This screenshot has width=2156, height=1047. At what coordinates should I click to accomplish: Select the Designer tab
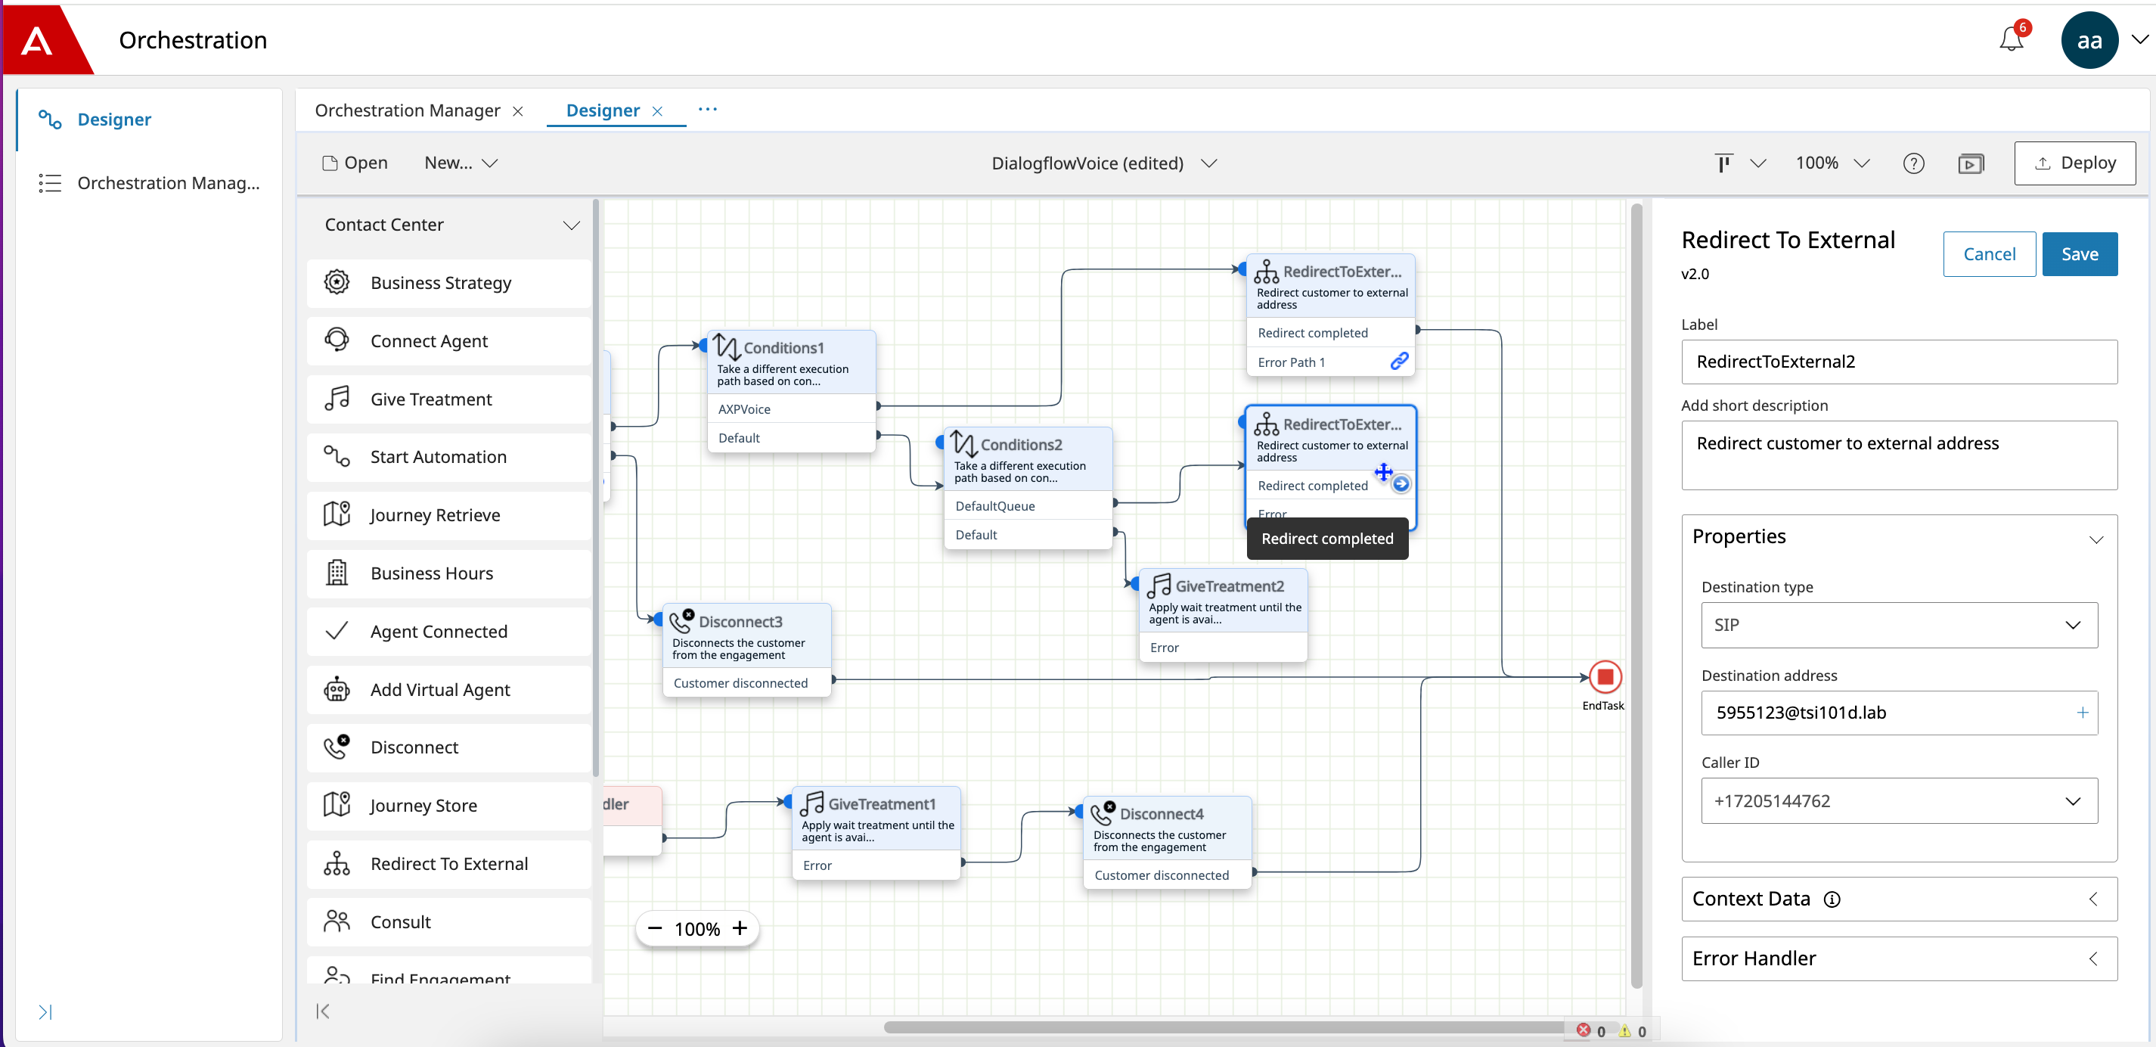pyautogui.click(x=603, y=110)
